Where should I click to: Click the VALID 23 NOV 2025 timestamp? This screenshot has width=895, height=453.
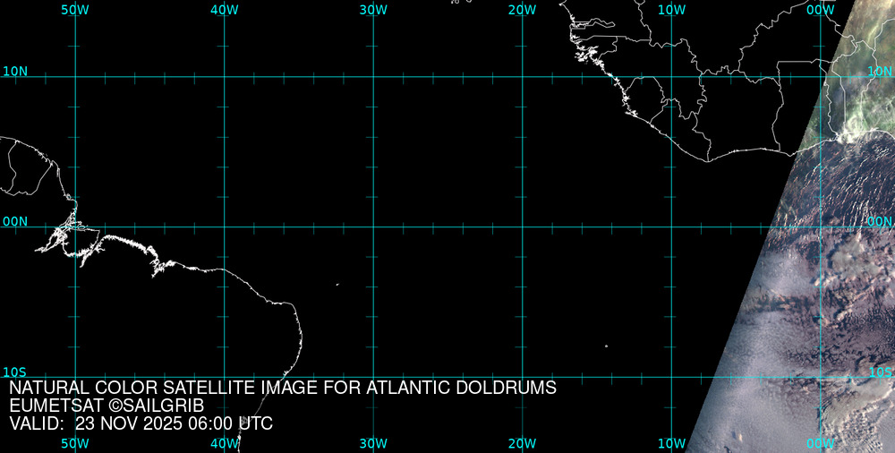click(x=141, y=423)
